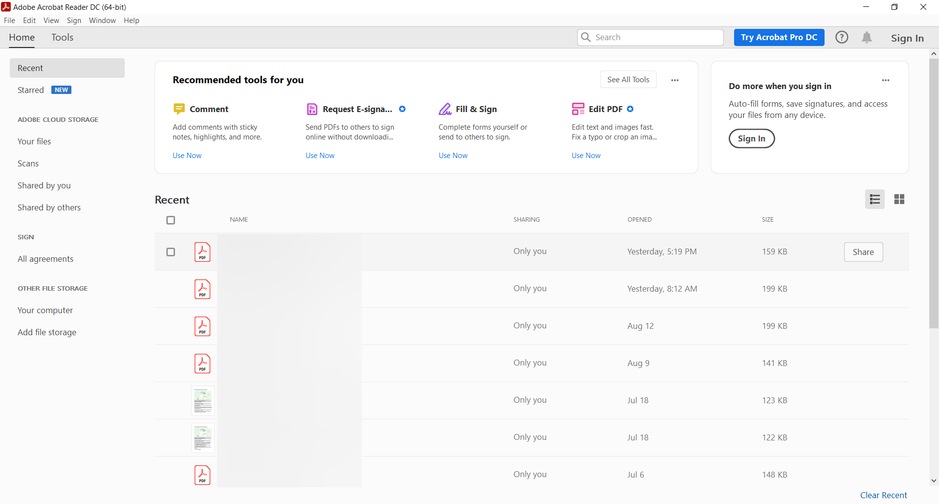Share the Yesterday 5:19 PM file

coord(863,252)
